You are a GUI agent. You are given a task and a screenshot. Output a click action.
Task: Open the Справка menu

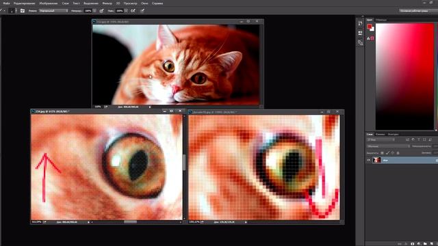click(157, 3)
